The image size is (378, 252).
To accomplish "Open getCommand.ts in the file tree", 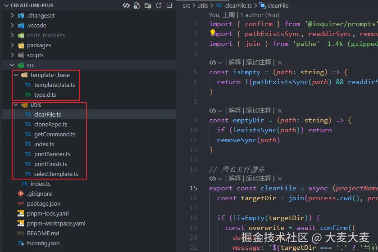I will pos(55,134).
